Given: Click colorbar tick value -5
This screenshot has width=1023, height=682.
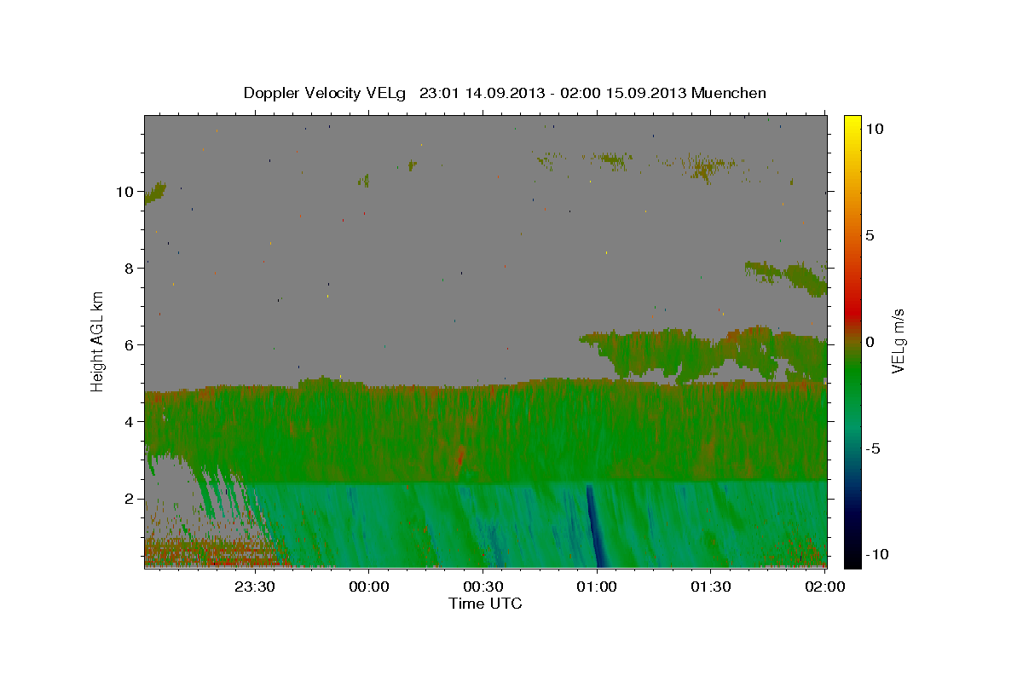Looking at the screenshot, I should pos(872,448).
